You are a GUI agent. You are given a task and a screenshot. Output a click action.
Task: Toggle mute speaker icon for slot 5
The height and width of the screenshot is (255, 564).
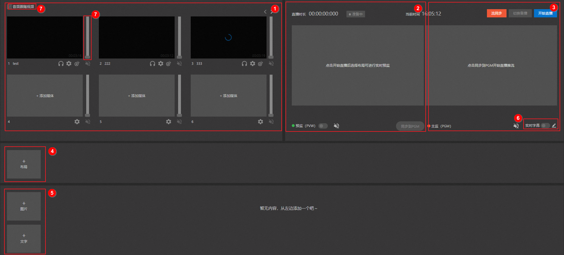point(179,122)
